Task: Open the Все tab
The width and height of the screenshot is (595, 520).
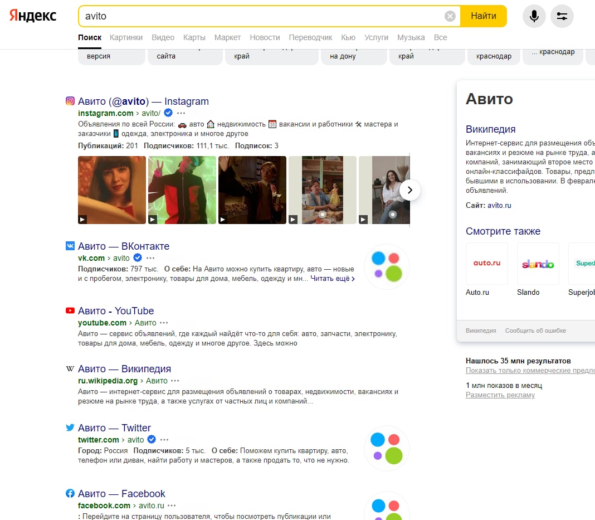Action: coord(440,37)
